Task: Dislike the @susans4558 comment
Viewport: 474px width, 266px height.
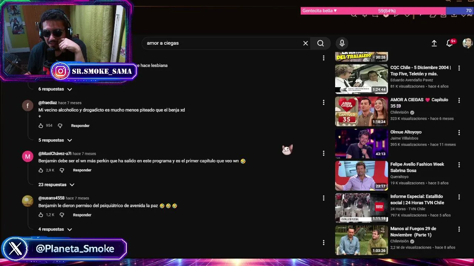Action: pyautogui.click(x=62, y=215)
